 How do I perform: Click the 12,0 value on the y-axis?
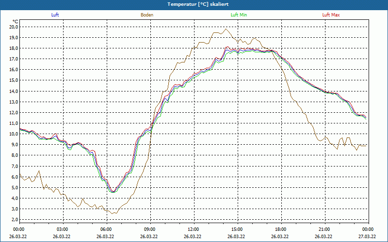click(14, 112)
